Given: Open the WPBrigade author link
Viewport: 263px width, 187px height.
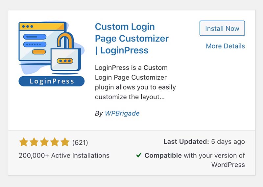Looking at the screenshot, I should (x=122, y=113).
